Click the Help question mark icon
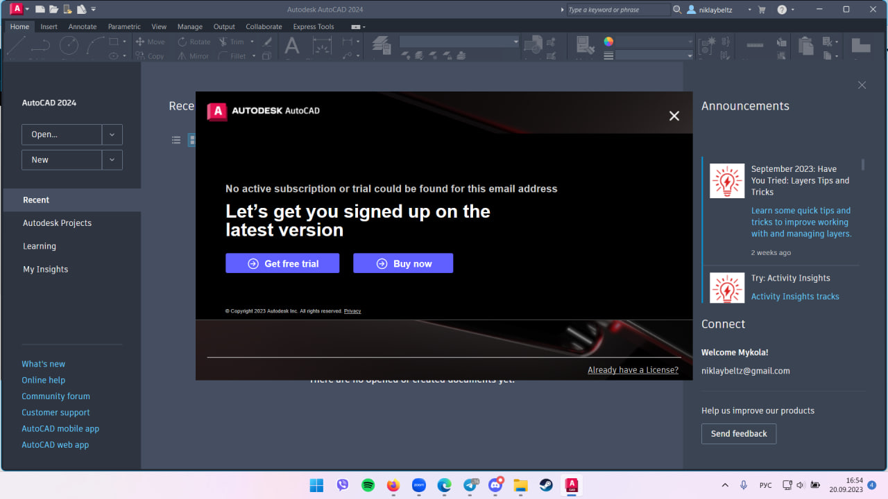The width and height of the screenshot is (888, 499). coord(782,10)
